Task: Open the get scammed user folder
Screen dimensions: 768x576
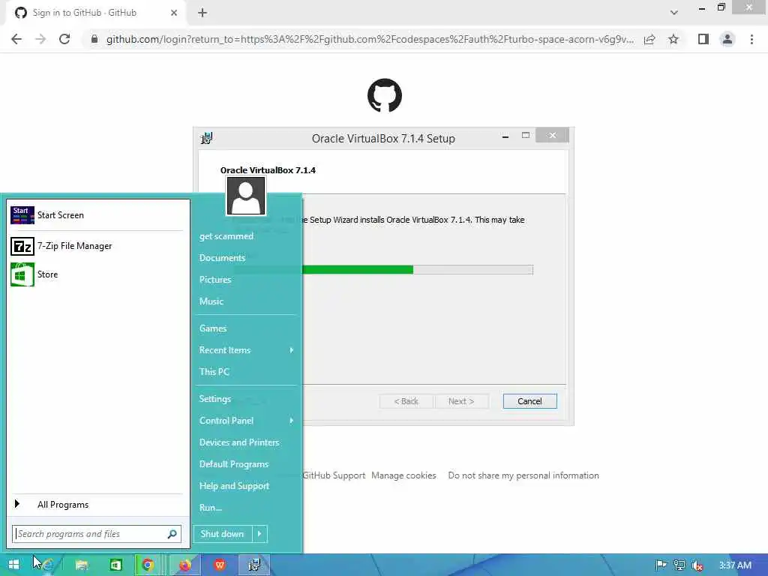Action: tap(226, 236)
